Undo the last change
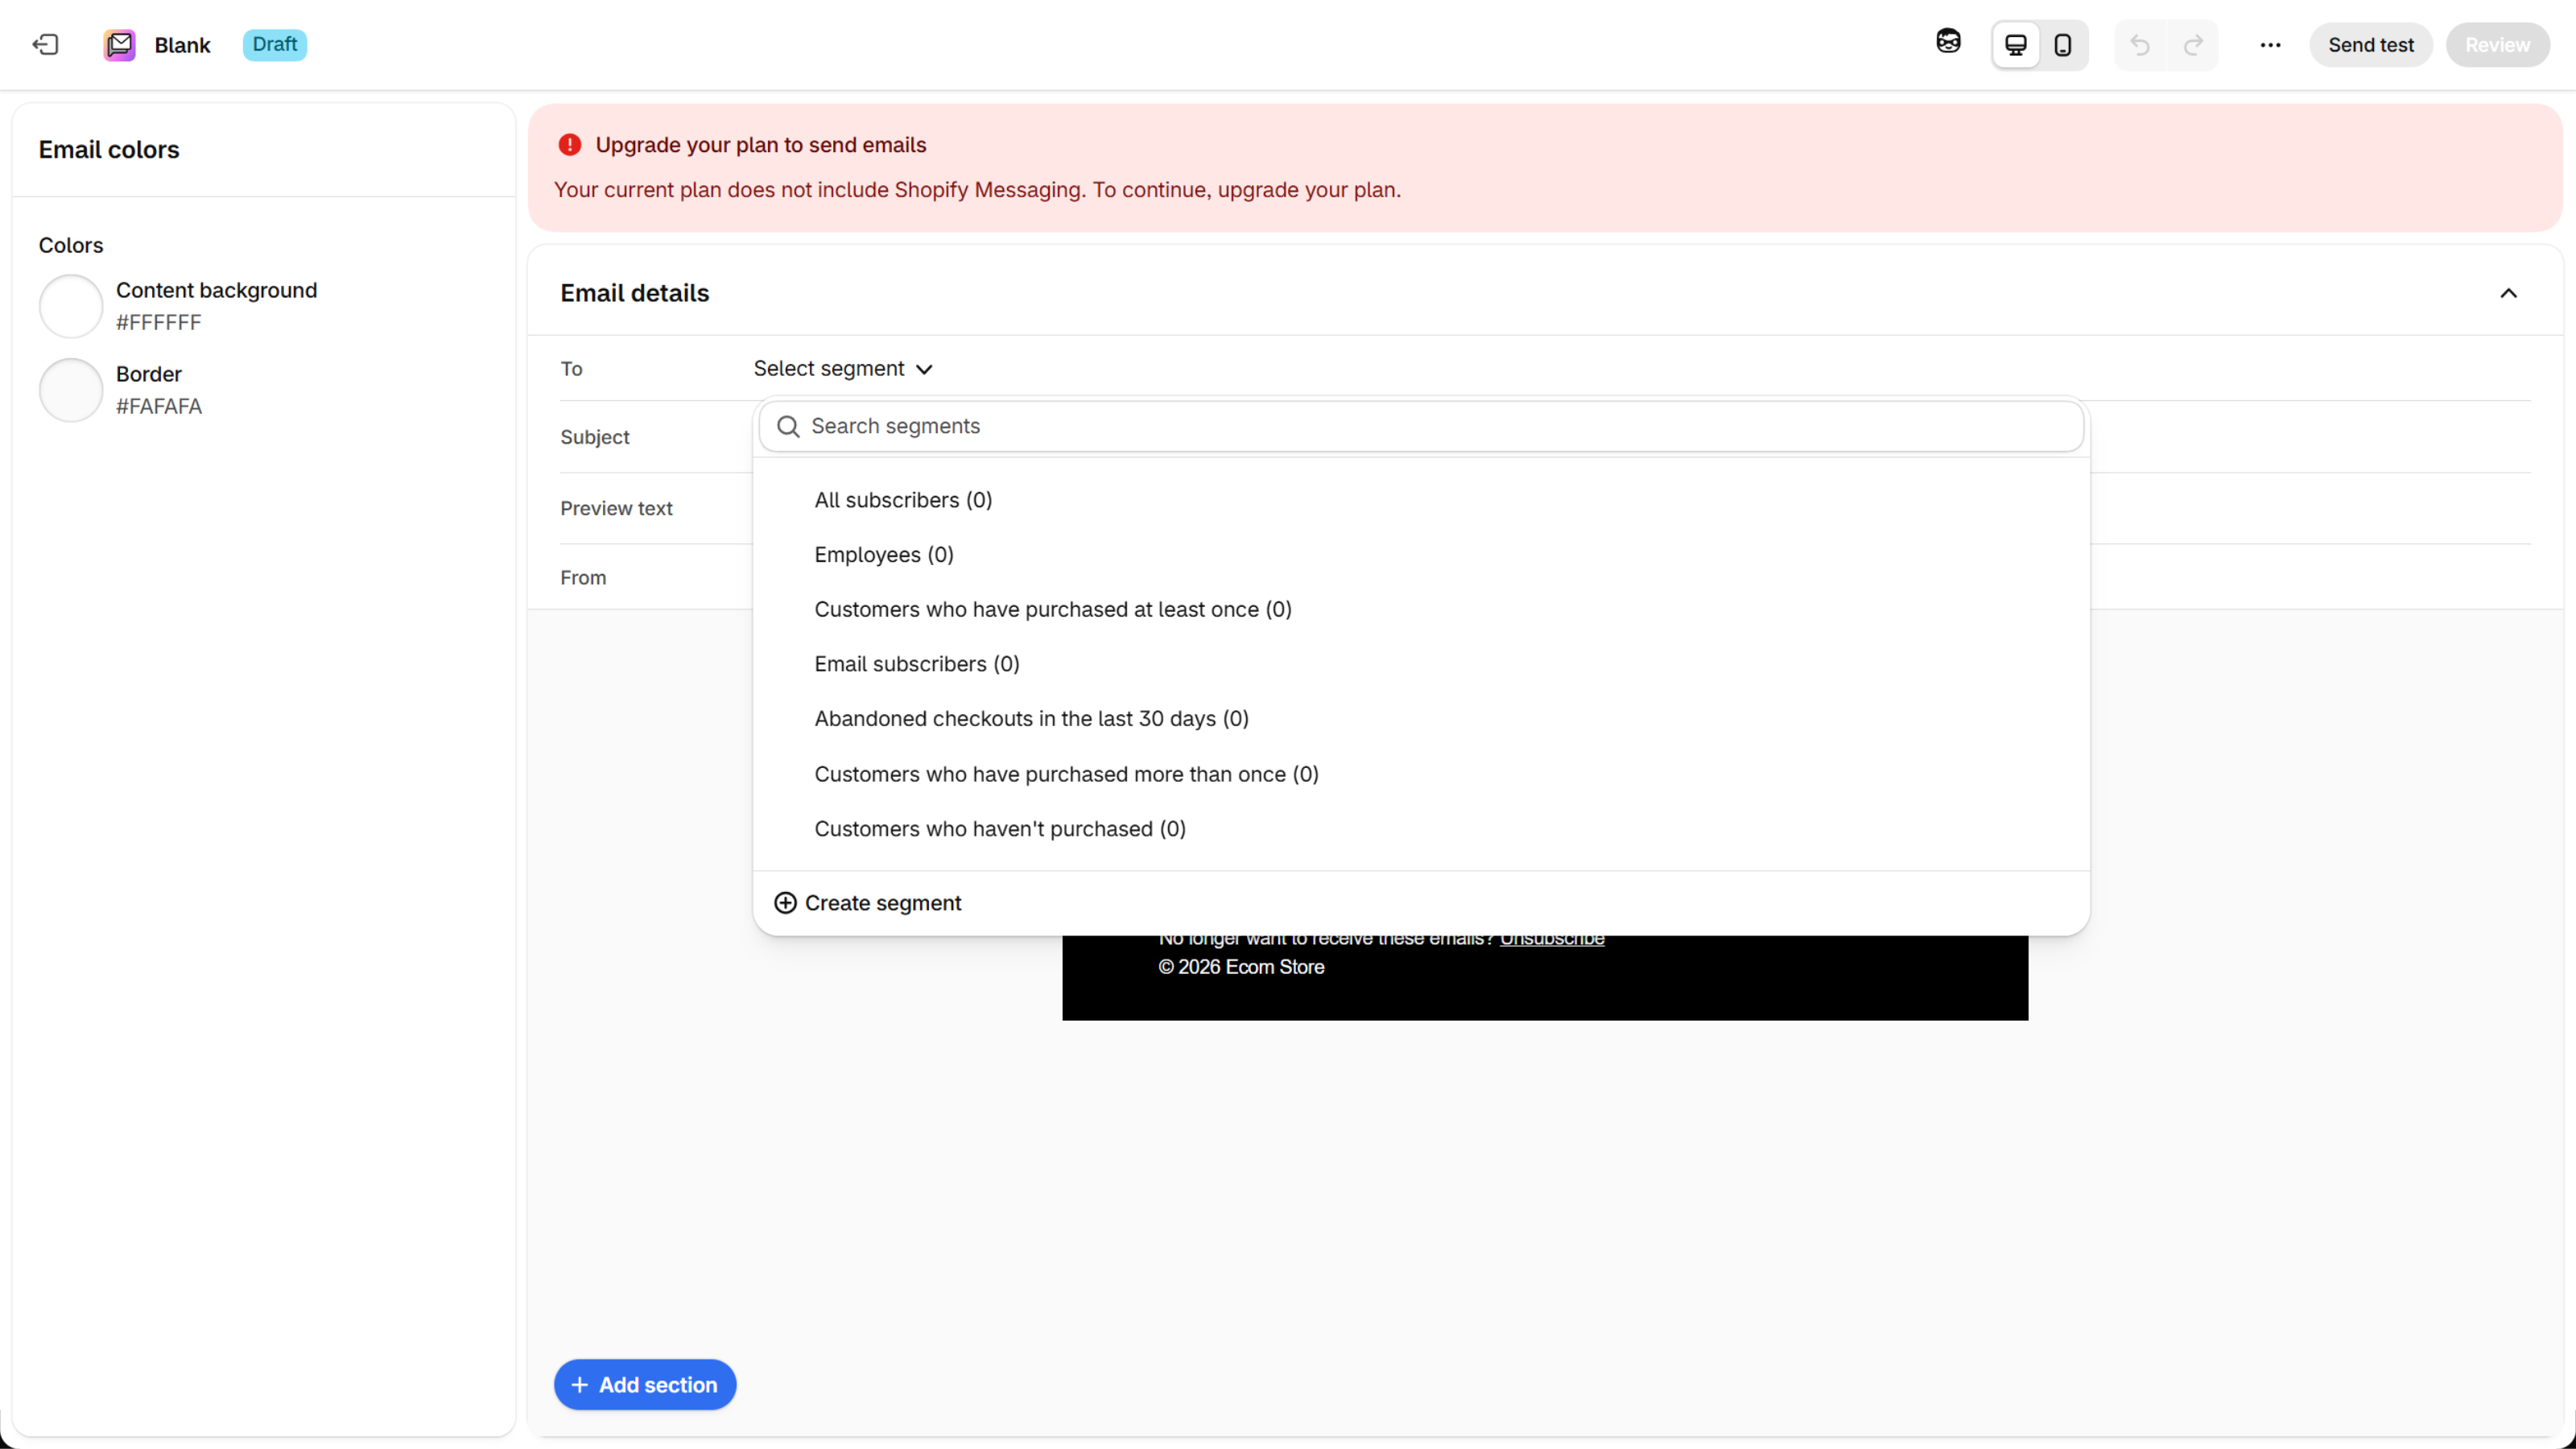The image size is (2576, 1449). pos(2140,45)
